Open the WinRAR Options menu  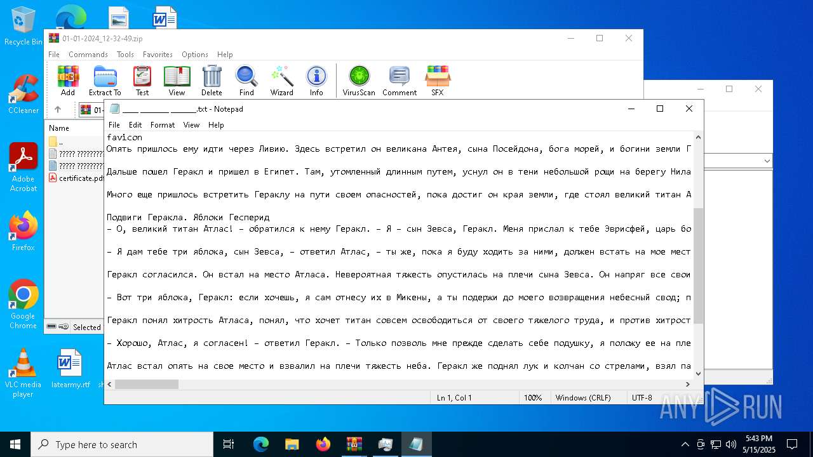click(x=195, y=55)
